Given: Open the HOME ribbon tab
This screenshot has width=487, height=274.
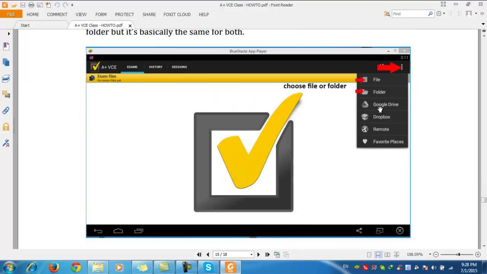Looking at the screenshot, I should (33, 14).
